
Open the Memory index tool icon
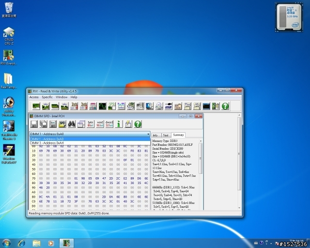pos(64,106)
